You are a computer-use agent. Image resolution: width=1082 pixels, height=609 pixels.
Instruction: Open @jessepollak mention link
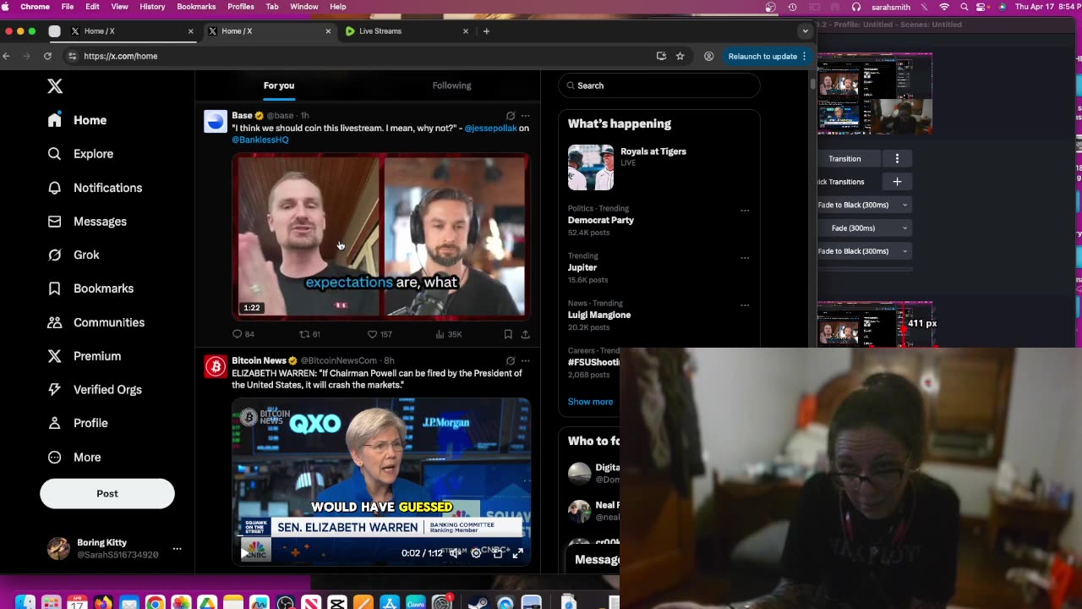click(491, 129)
